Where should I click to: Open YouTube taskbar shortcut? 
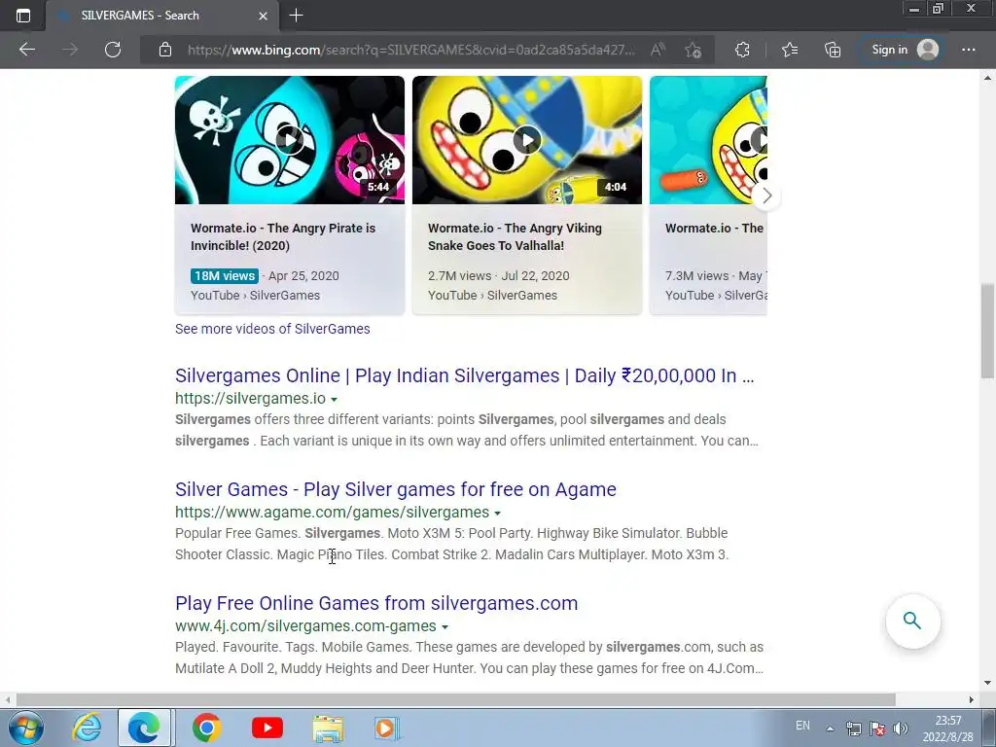coord(267,728)
